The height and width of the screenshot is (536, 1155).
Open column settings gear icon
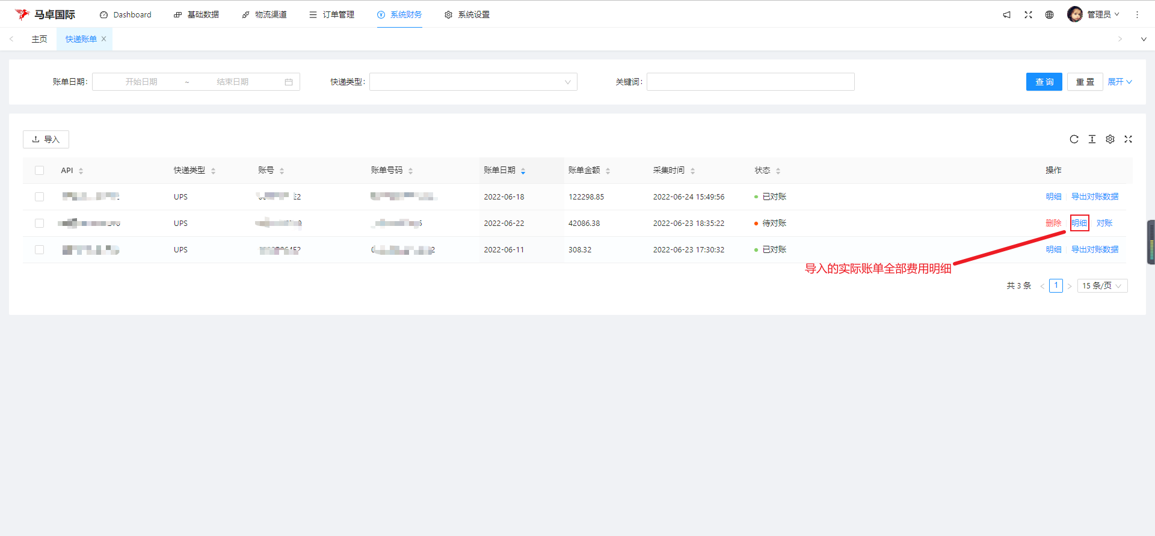tap(1110, 139)
